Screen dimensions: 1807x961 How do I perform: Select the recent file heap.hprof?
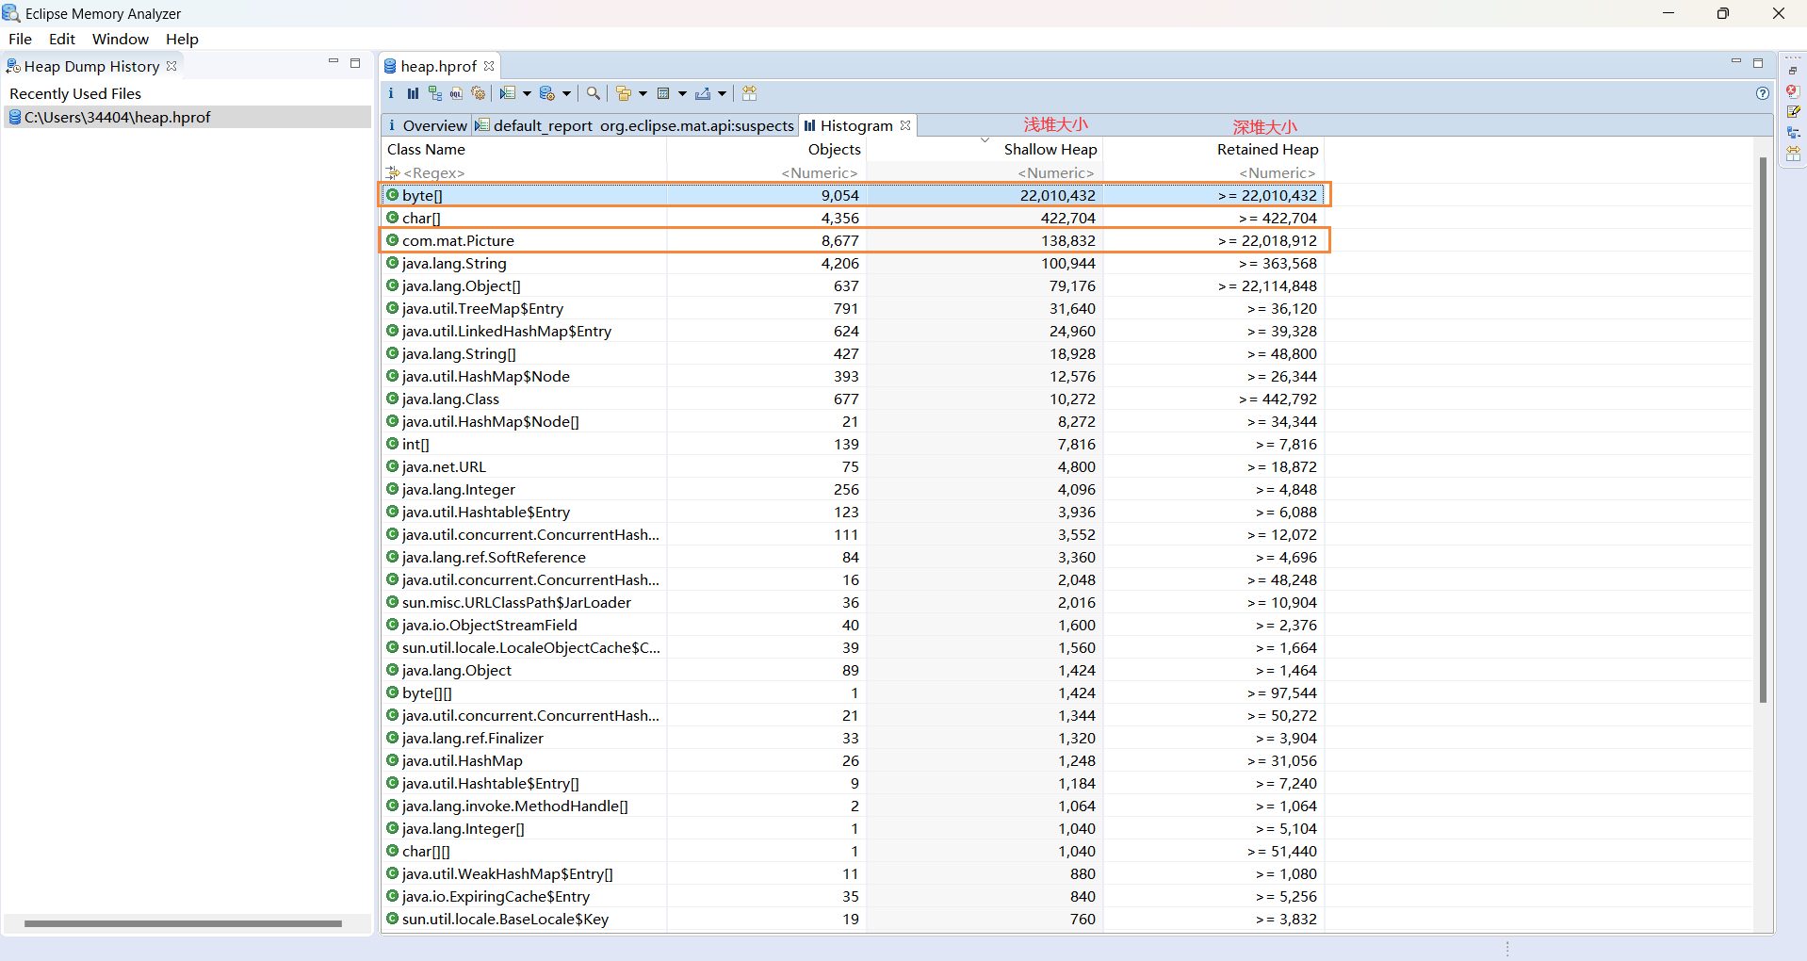[187, 117]
